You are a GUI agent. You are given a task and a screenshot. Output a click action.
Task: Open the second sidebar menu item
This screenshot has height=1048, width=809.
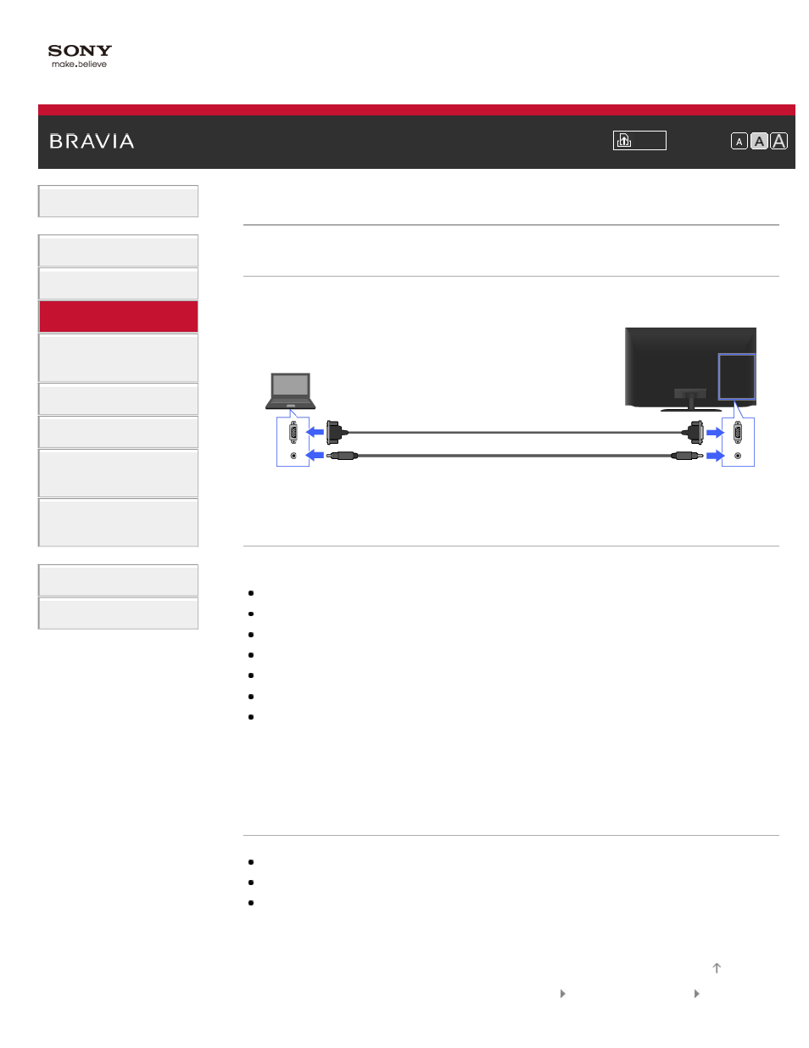click(118, 250)
